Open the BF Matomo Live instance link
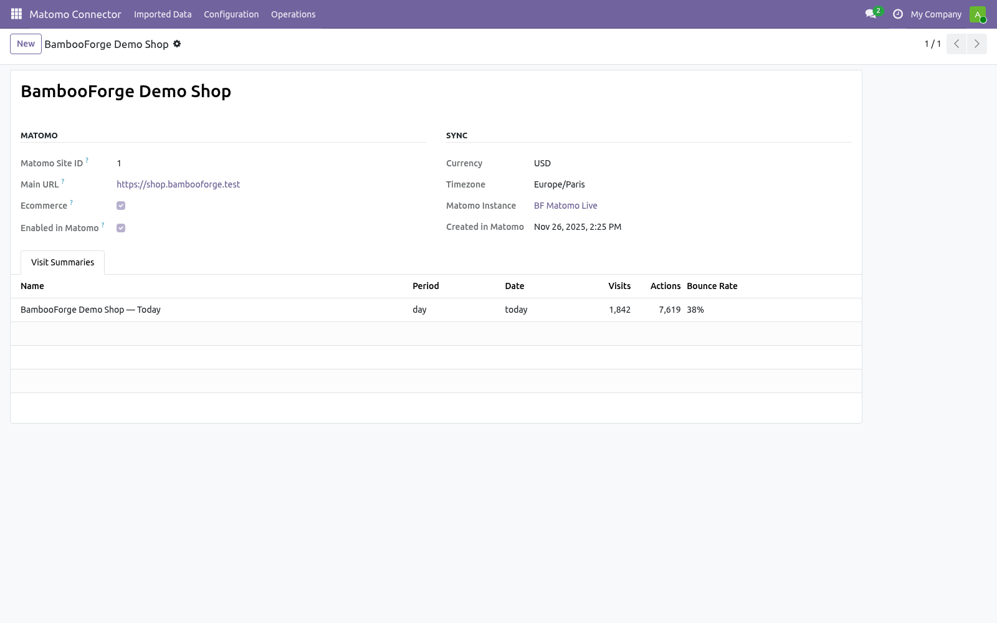 (565, 206)
